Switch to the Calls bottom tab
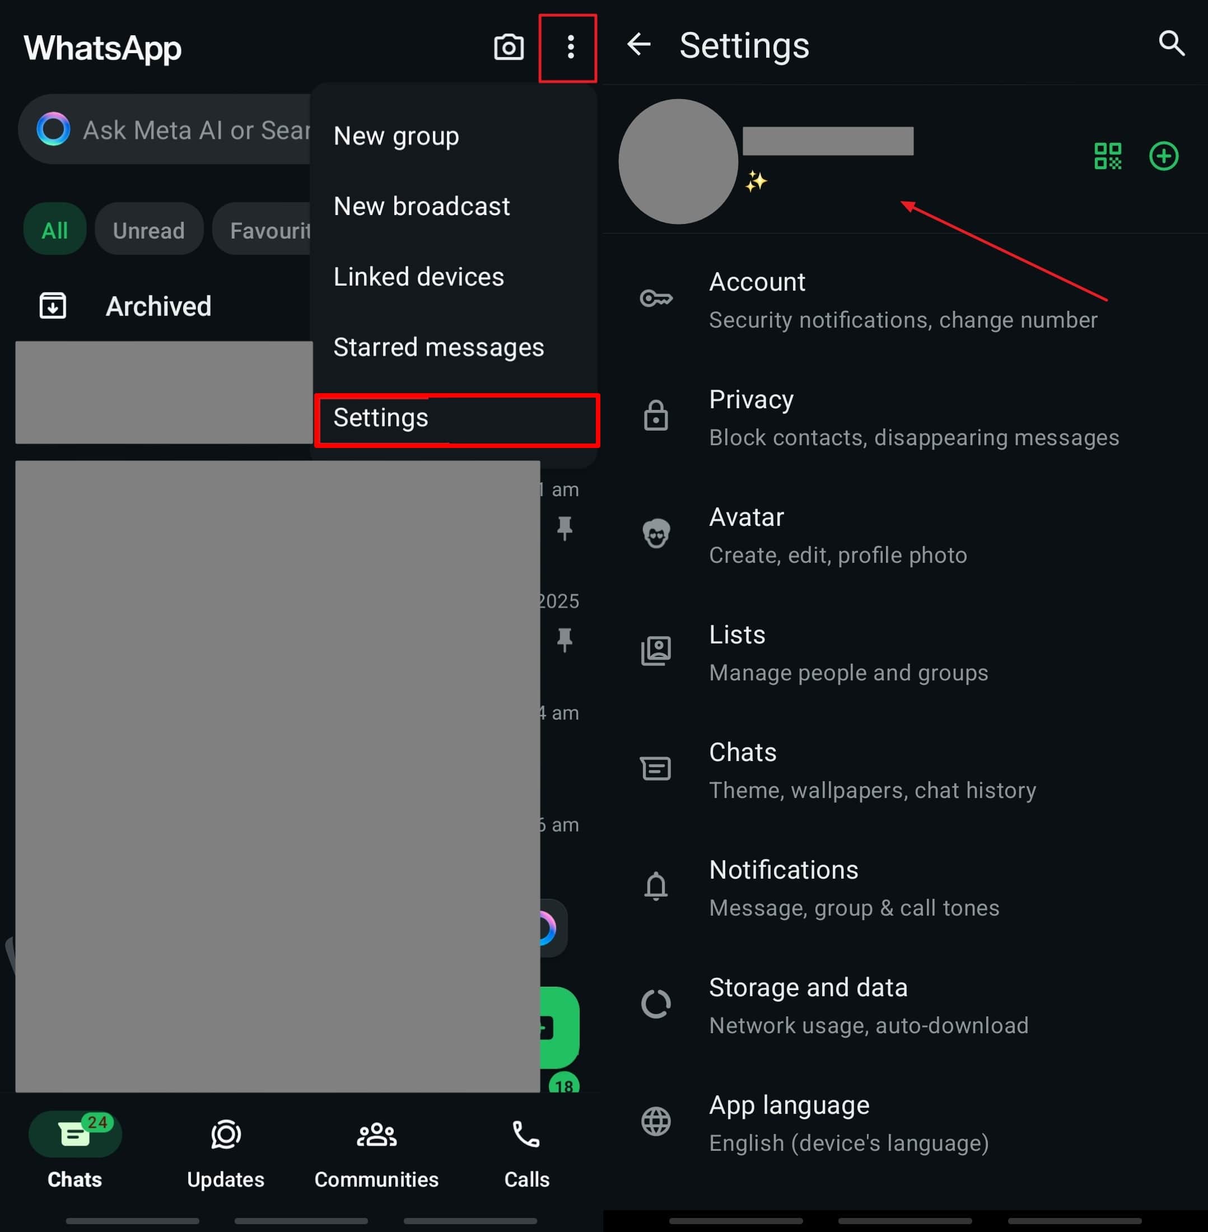Viewport: 1208px width, 1232px height. tap(526, 1151)
